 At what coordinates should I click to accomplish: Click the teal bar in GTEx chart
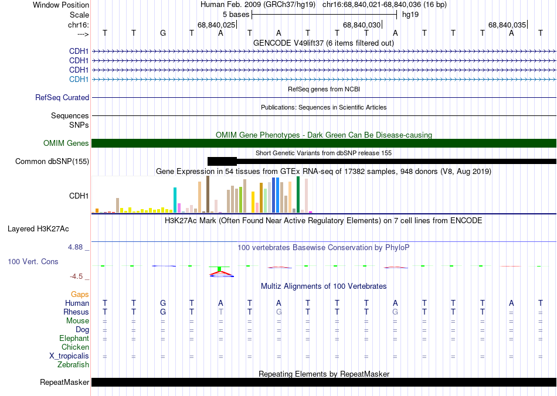tap(175, 200)
